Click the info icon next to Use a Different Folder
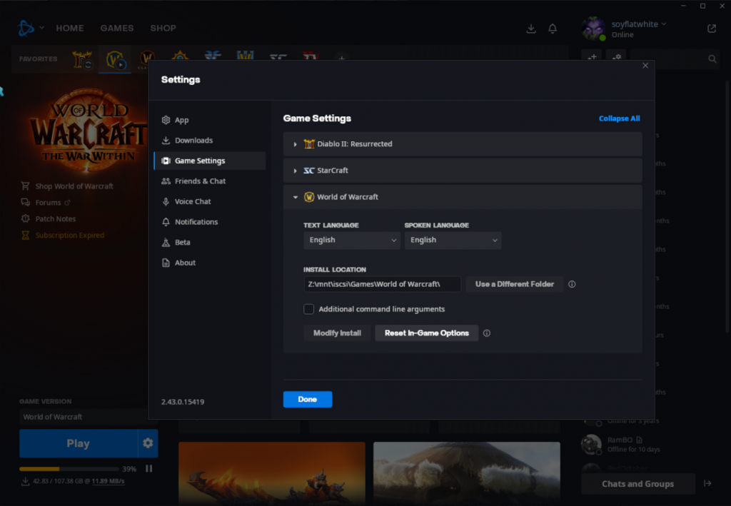The image size is (731, 506). (572, 284)
